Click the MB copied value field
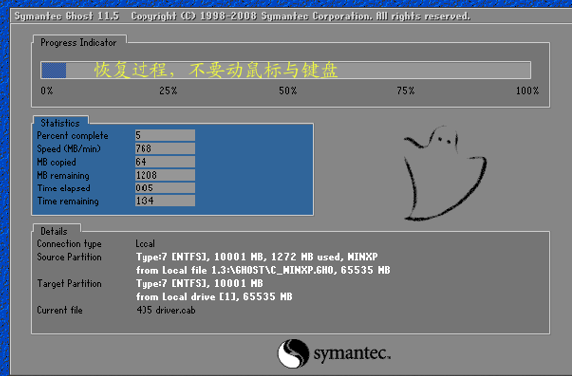 tap(164, 161)
